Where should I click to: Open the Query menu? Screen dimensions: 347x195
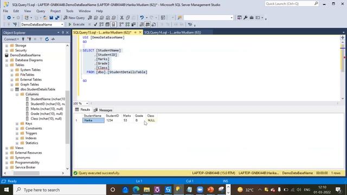point(41,11)
